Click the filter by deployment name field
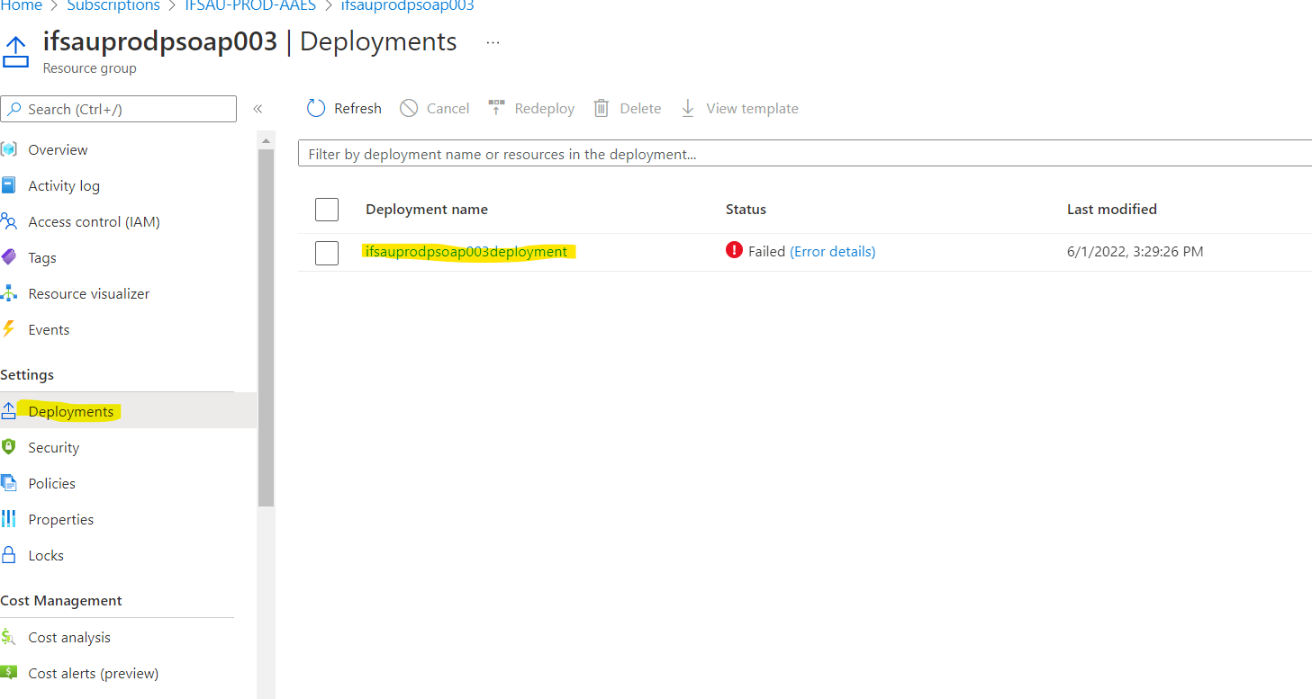Viewport: 1312px width, 699px height. point(805,154)
